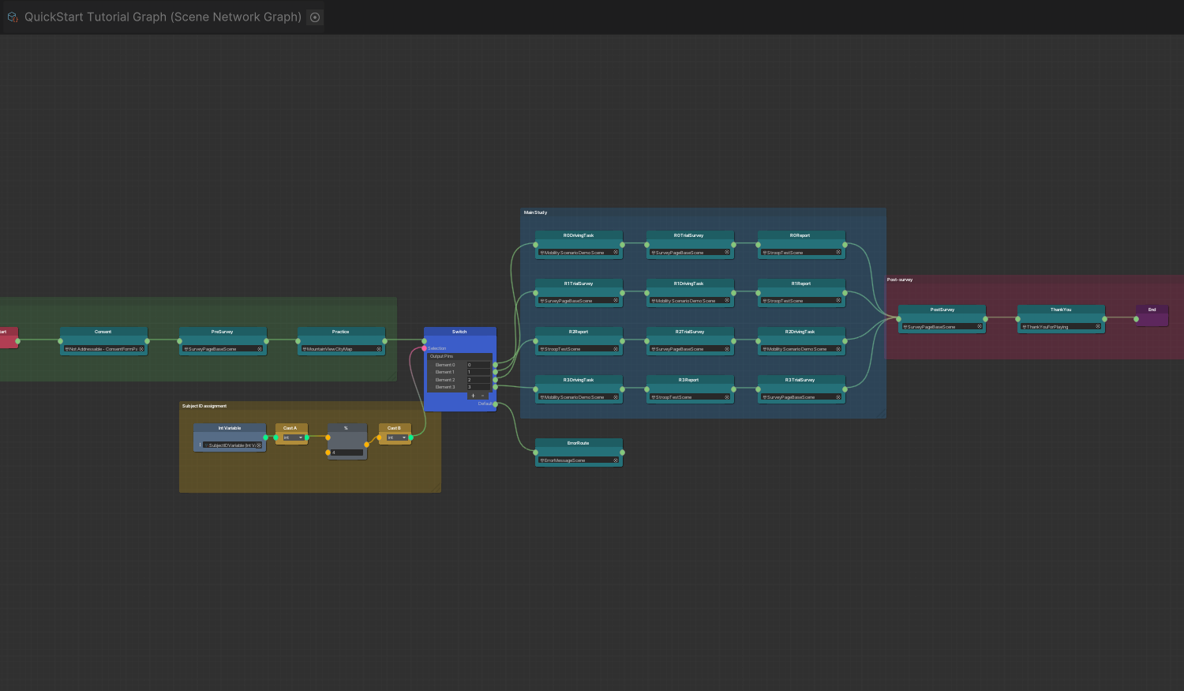Click the R2DrivingTask node title
Screen dimensions: 1184x691
pyautogui.click(x=800, y=332)
